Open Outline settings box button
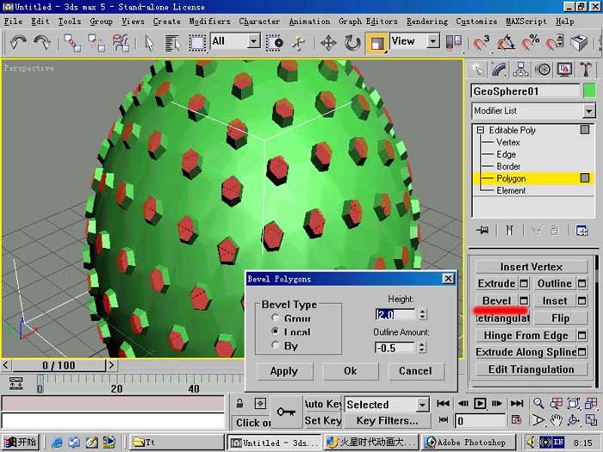 581,283
